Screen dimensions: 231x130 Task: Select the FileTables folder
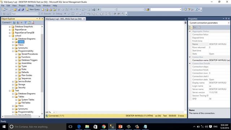pos(26,103)
